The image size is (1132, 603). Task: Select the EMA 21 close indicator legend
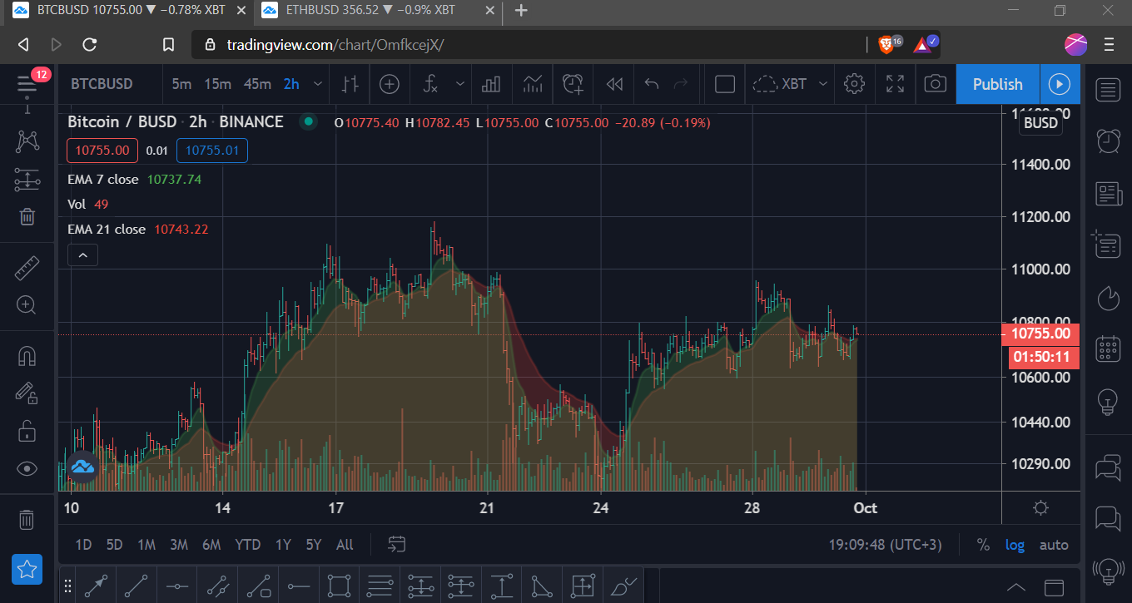pos(107,229)
